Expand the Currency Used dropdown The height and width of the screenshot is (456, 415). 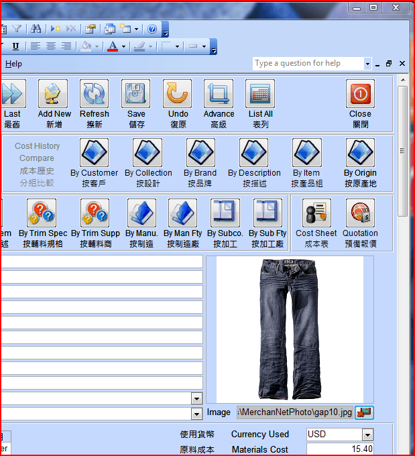click(x=367, y=435)
